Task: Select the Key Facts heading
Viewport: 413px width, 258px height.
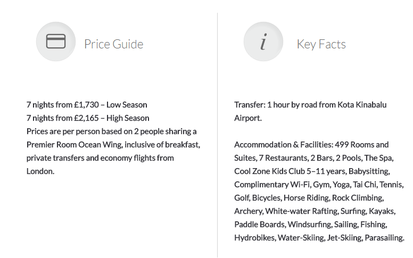Action: tap(321, 44)
